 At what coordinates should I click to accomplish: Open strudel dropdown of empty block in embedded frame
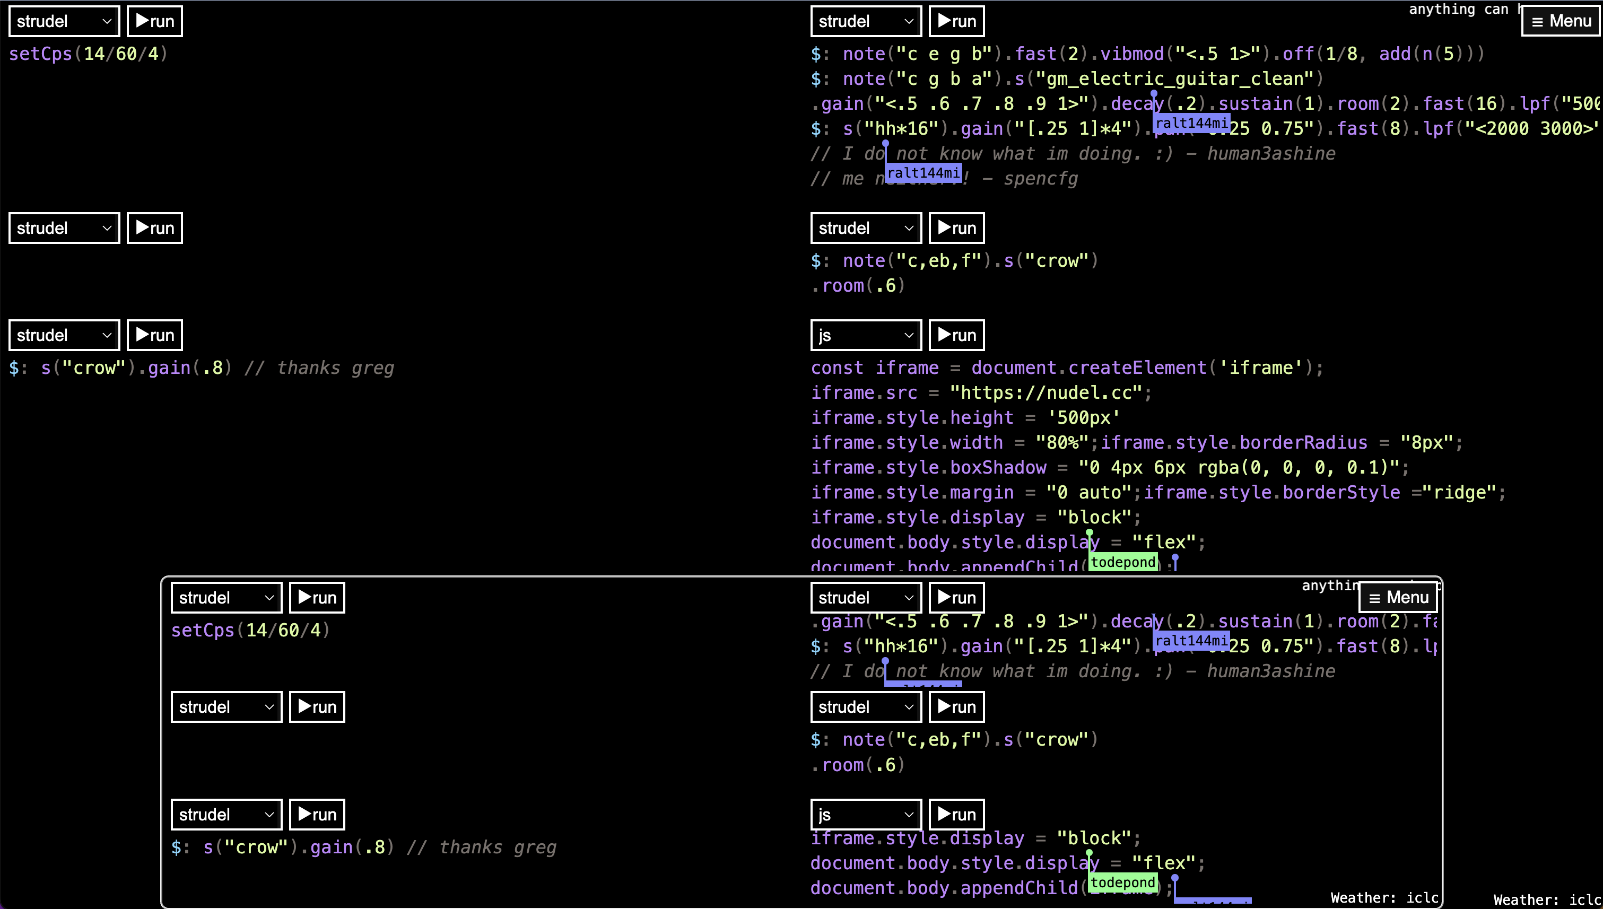[226, 707]
